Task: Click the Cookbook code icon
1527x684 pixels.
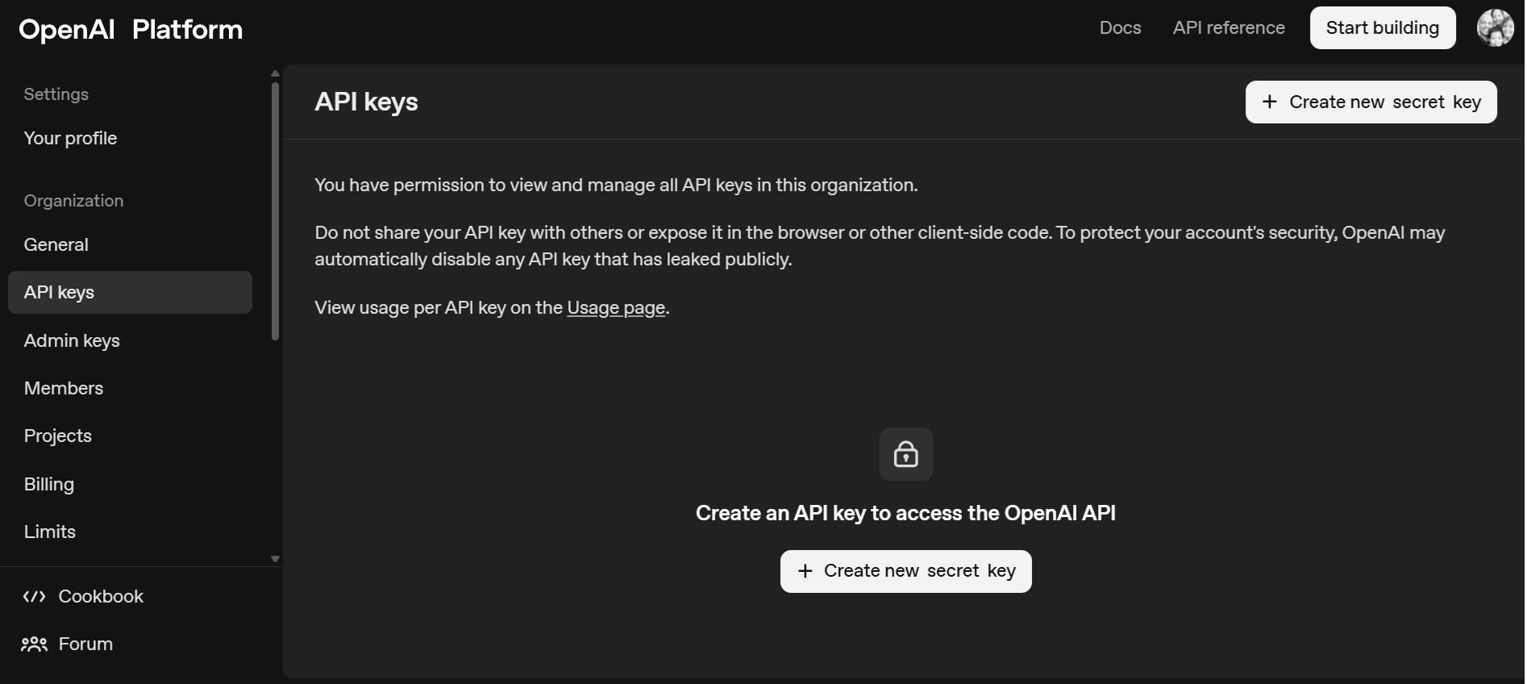Action: click(34, 597)
